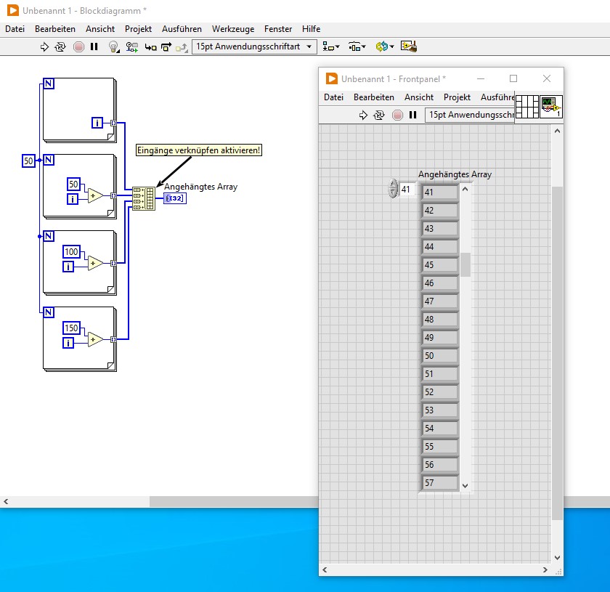Click the Run arrow in Blockdiagramm toolbar
The height and width of the screenshot is (592, 610).
click(x=44, y=46)
